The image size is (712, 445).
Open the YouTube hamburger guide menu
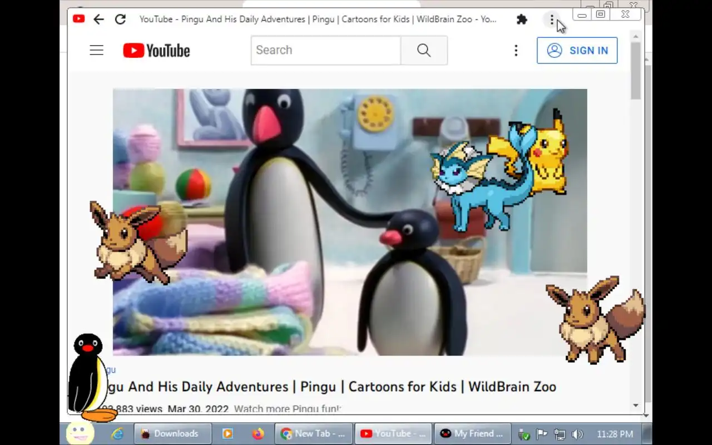pos(97,50)
